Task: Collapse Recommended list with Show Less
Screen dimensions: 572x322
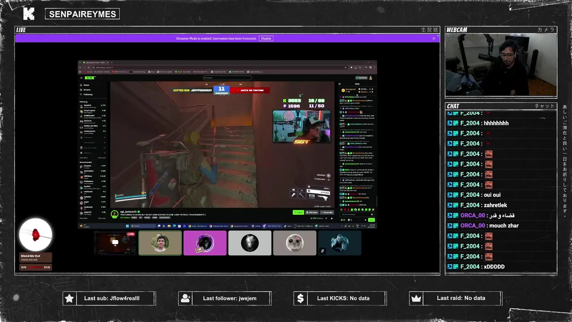Action: [102, 218]
